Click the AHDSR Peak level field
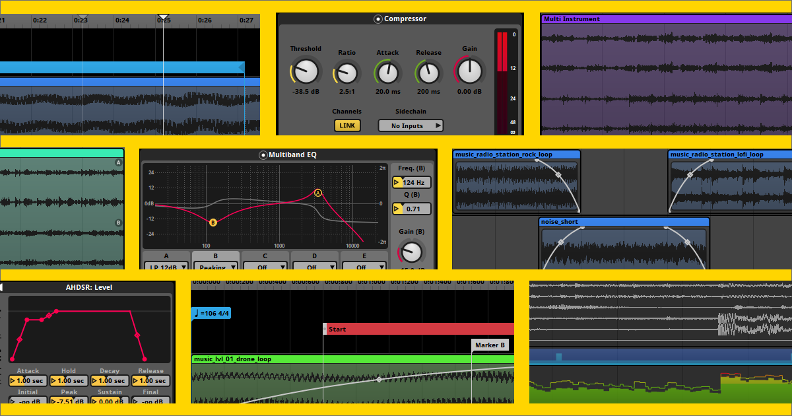Image resolution: width=792 pixels, height=416 pixels. (69, 401)
